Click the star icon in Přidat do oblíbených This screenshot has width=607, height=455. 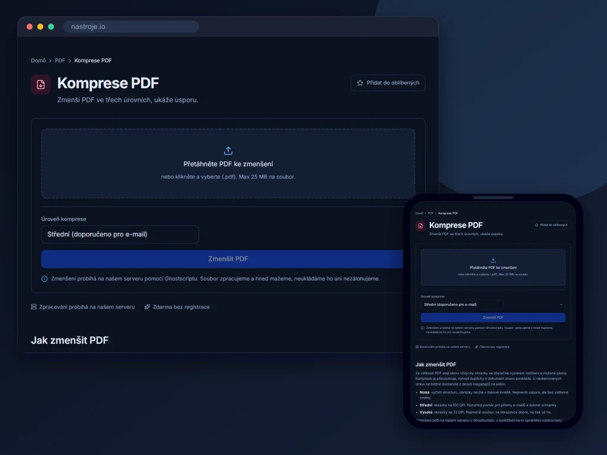coord(360,83)
